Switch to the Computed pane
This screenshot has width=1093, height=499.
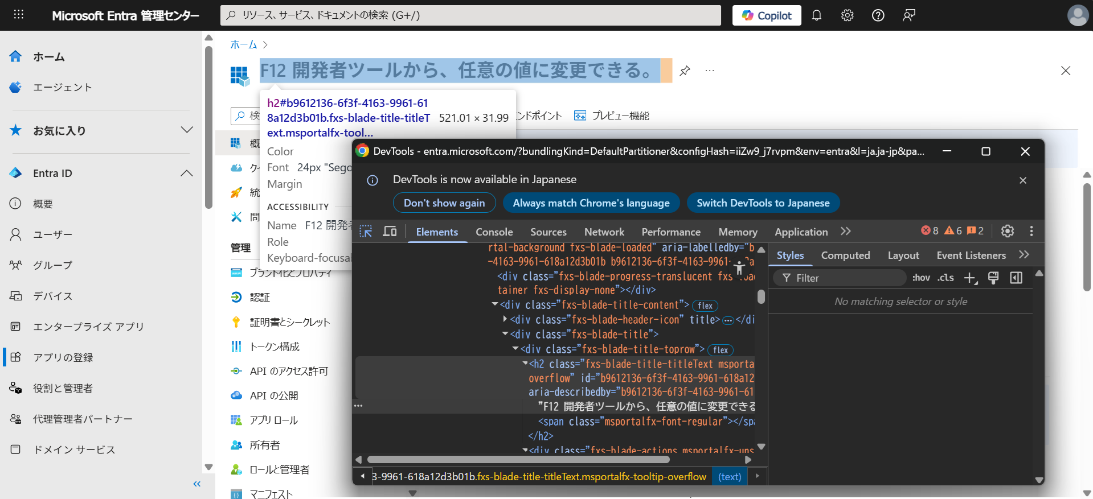[x=846, y=255]
